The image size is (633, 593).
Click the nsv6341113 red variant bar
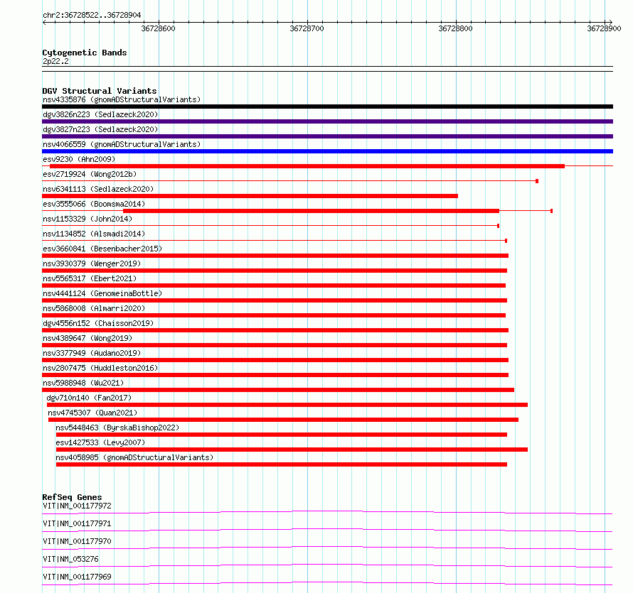coord(250,196)
